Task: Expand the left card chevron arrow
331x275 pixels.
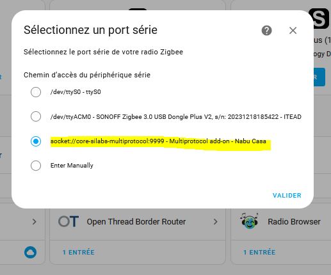Action: (x=34, y=222)
